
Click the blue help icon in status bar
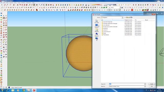coord(9,87)
